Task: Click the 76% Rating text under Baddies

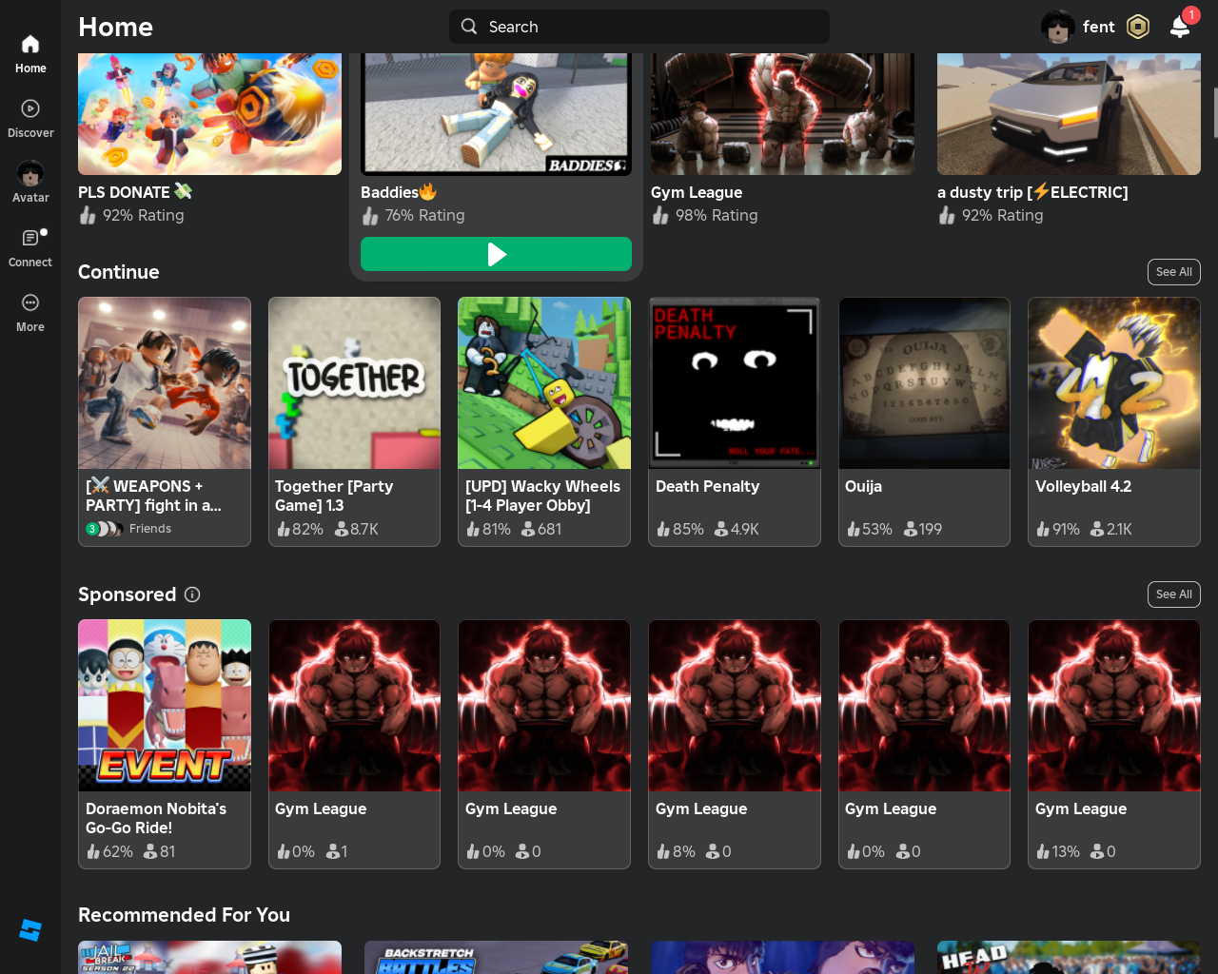Action: click(x=424, y=216)
